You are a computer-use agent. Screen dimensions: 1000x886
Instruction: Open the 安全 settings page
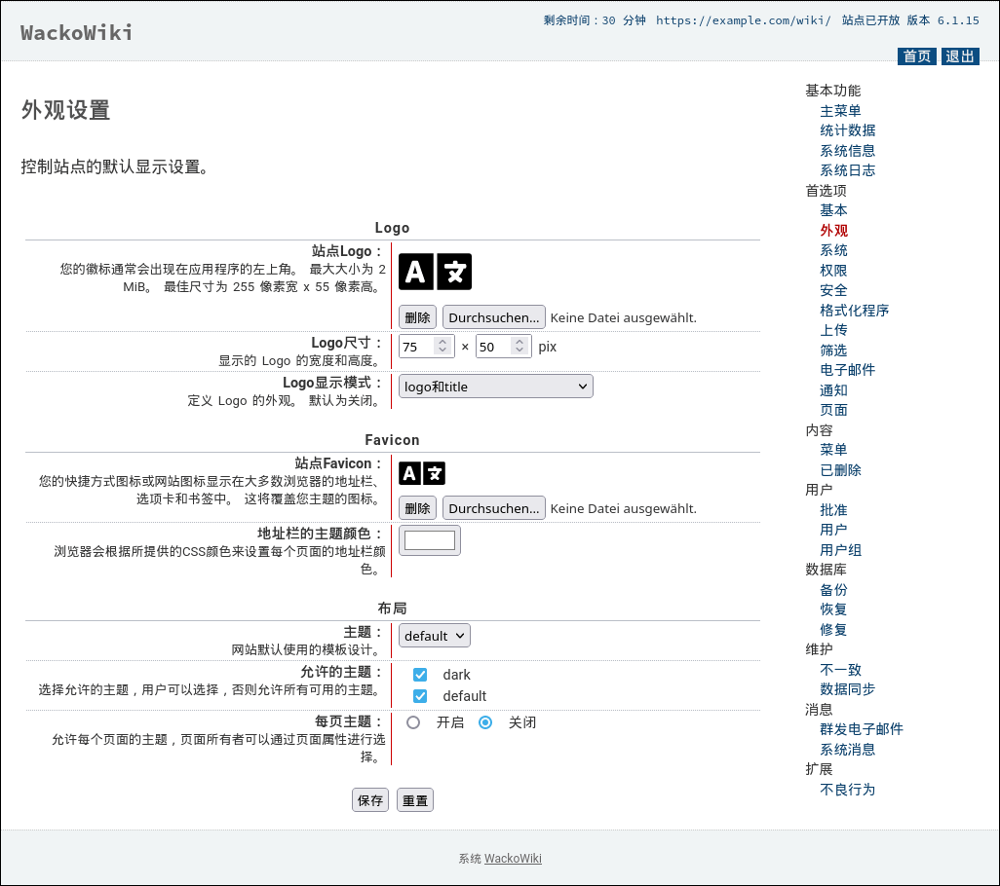[833, 290]
